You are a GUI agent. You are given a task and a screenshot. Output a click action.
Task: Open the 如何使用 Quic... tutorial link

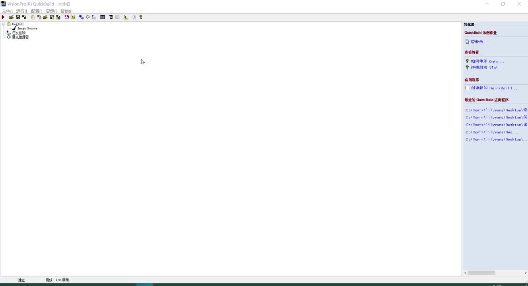487,61
